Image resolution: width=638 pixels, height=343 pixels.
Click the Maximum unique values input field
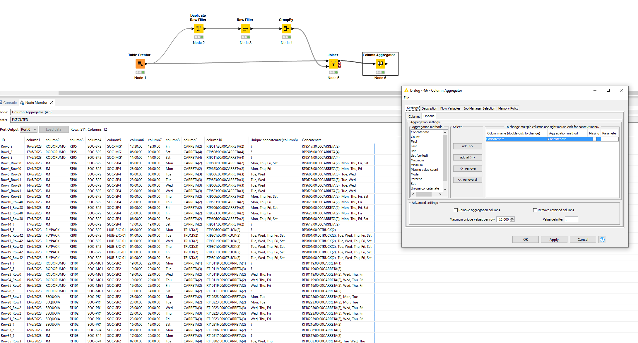click(x=503, y=219)
